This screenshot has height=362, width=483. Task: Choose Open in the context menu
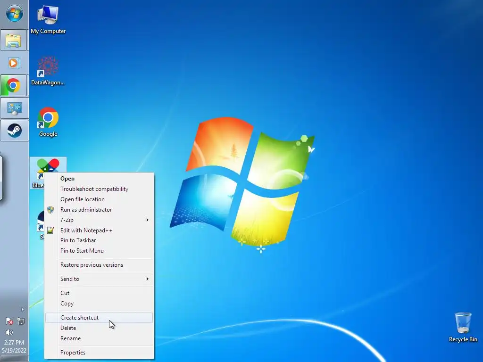[x=99, y=179]
